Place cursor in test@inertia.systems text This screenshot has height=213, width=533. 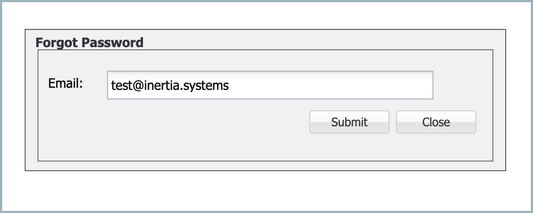coord(170,86)
